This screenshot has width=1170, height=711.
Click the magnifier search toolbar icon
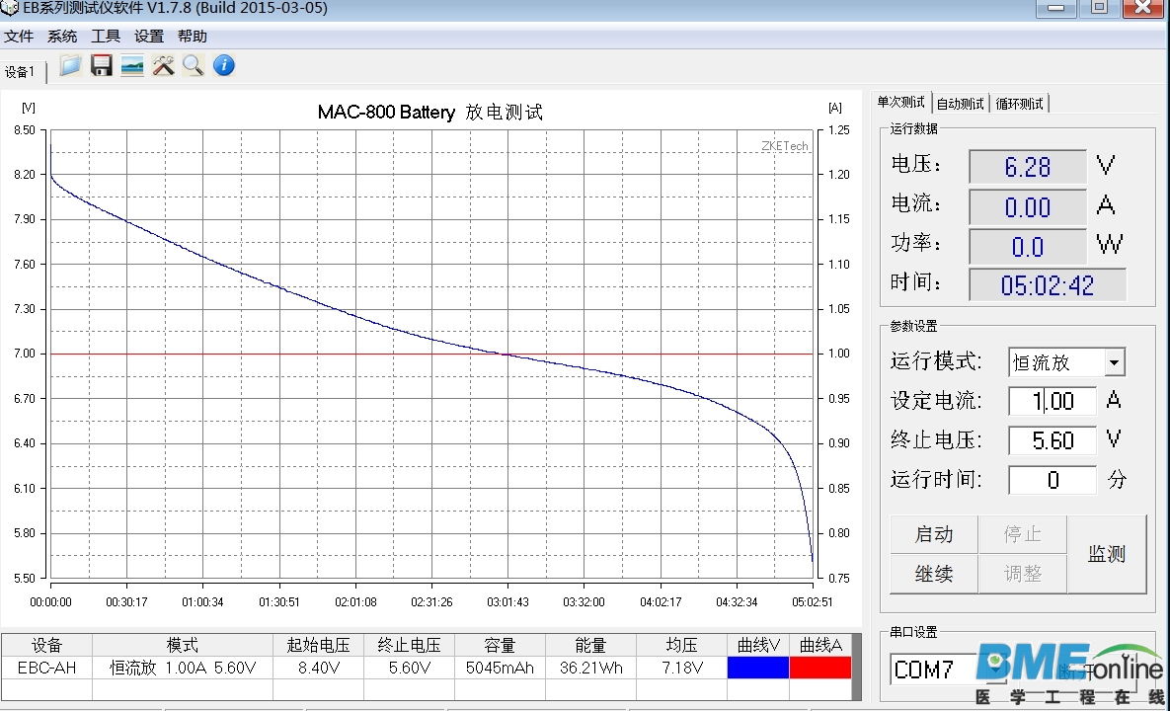194,65
